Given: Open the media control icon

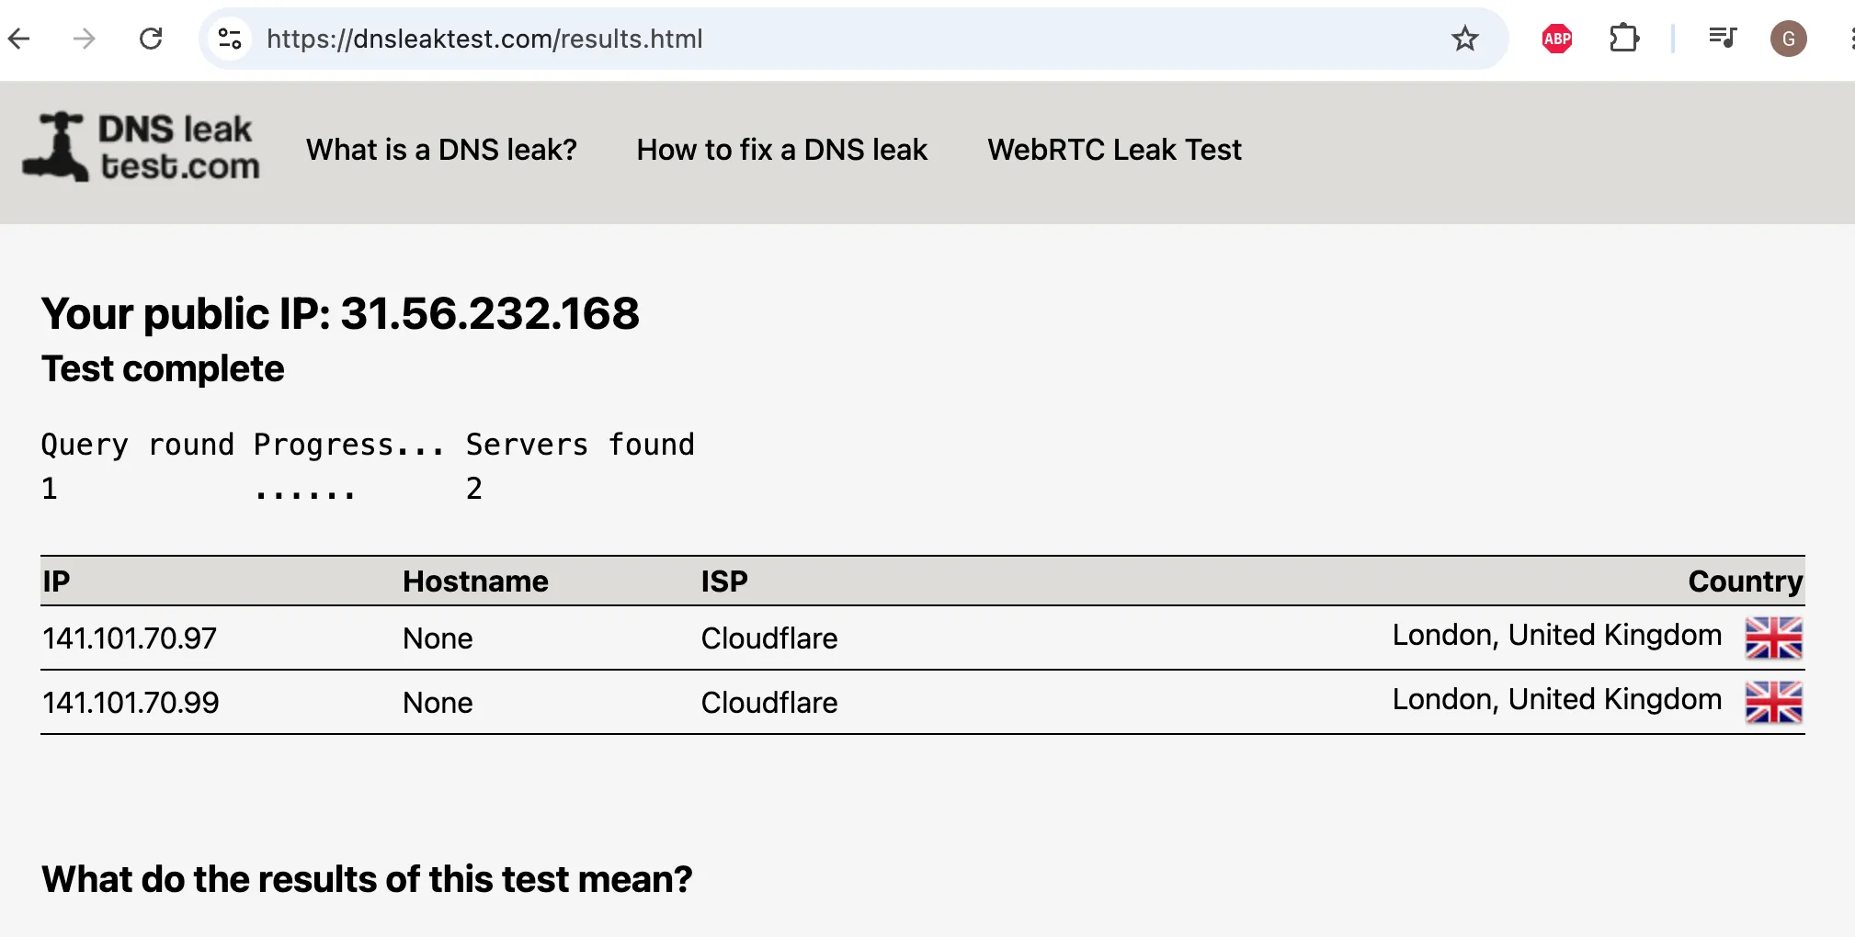Looking at the screenshot, I should click(1723, 38).
